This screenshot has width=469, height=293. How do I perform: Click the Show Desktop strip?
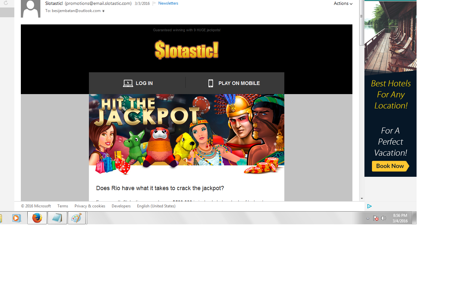[414, 218]
